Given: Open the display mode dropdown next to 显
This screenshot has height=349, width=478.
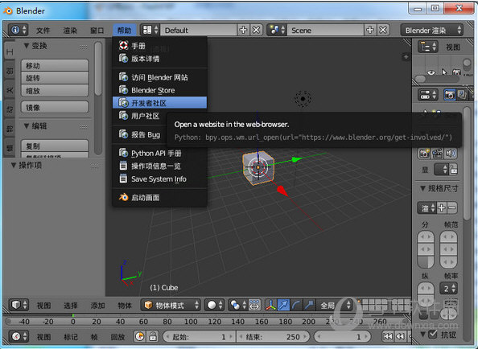Looking at the screenshot, I should point(442,170).
